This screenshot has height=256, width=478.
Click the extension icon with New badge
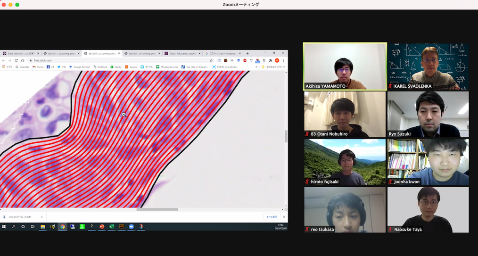tap(257, 61)
